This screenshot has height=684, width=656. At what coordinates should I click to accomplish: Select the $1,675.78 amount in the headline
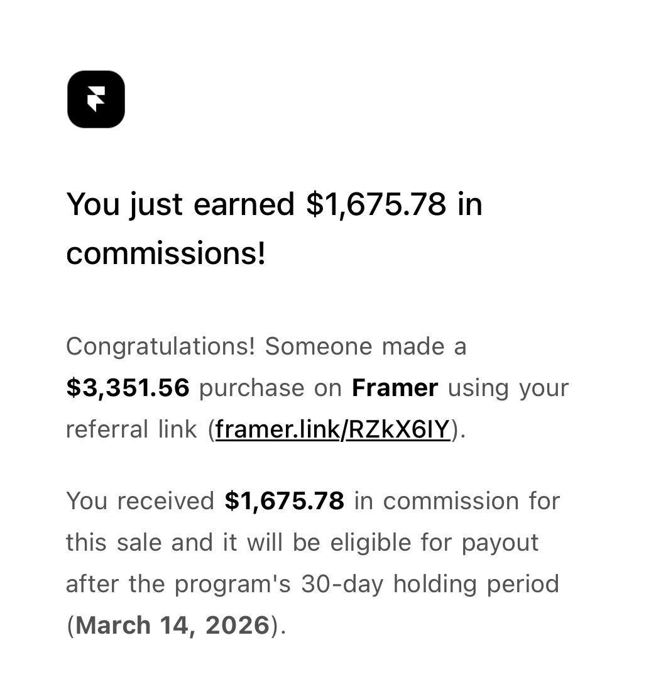(376, 204)
